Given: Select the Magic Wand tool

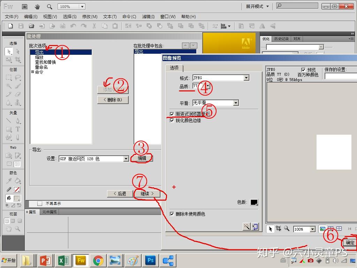Looking at the screenshot, I should [8, 85].
